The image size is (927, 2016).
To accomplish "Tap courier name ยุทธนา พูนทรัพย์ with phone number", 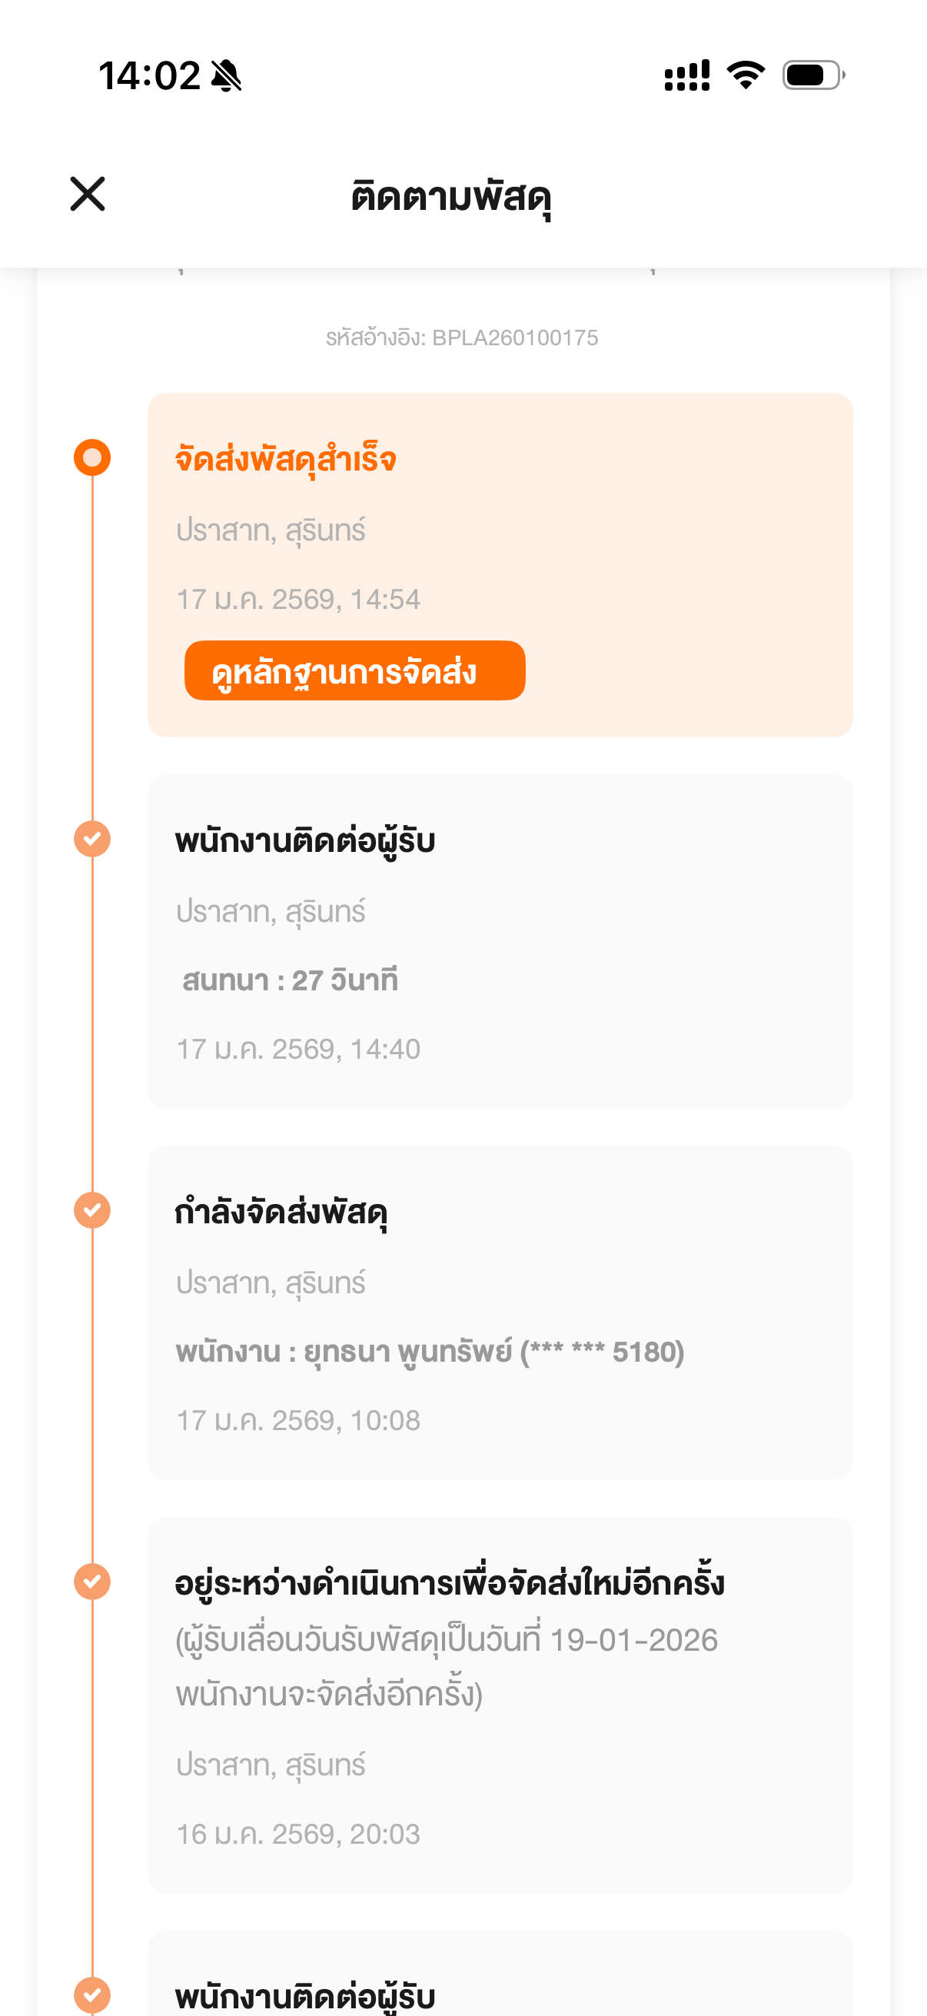I will [x=430, y=1352].
